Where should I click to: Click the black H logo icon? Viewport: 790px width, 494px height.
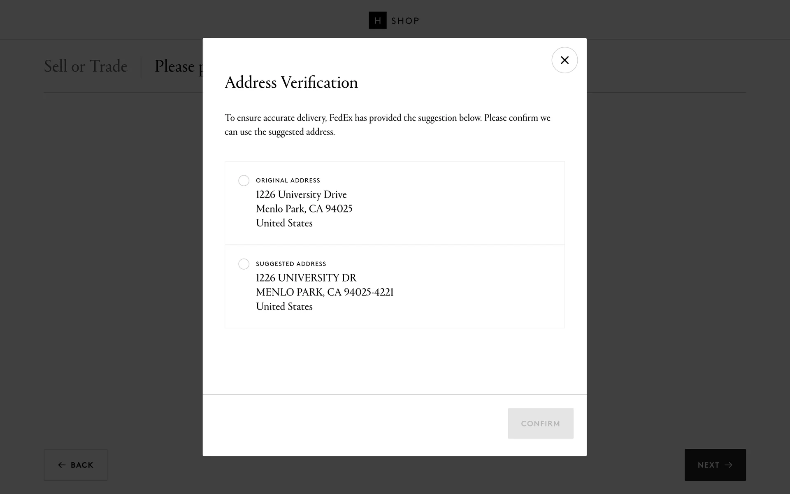(x=377, y=21)
